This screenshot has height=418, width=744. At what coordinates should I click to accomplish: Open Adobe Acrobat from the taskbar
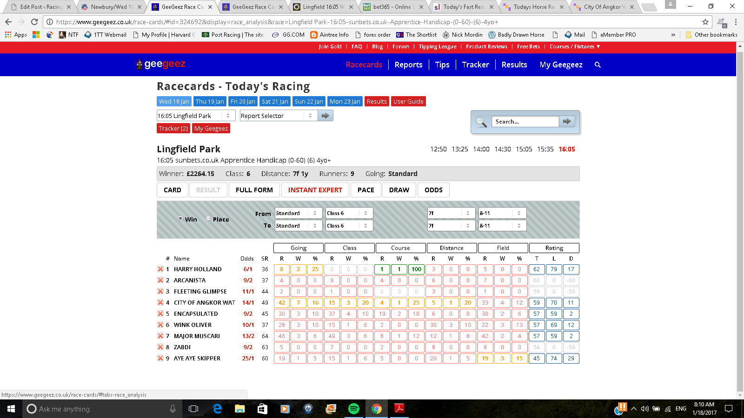399,409
